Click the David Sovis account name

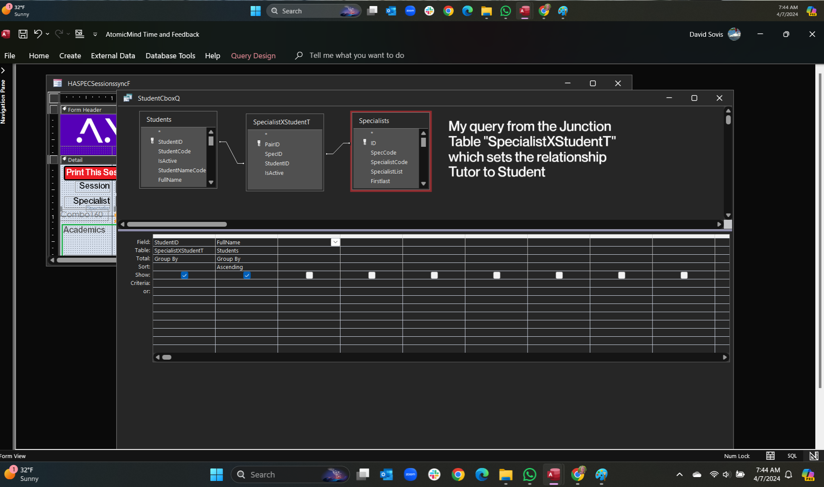click(706, 35)
